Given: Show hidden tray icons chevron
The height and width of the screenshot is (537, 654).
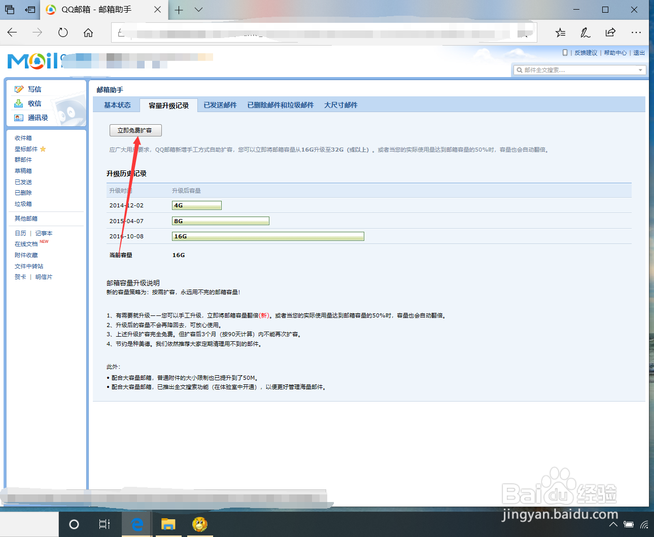Looking at the screenshot, I should 613,524.
